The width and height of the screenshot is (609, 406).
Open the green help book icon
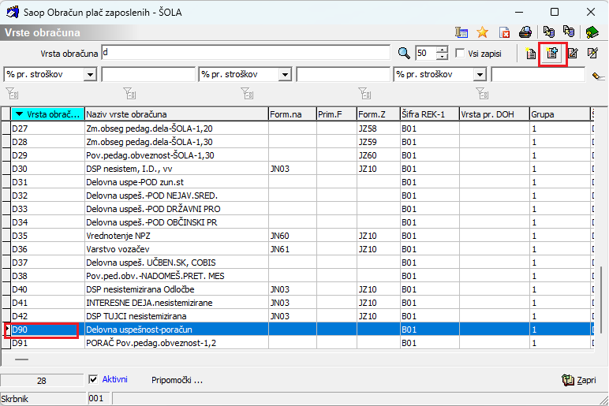pyautogui.click(x=592, y=32)
